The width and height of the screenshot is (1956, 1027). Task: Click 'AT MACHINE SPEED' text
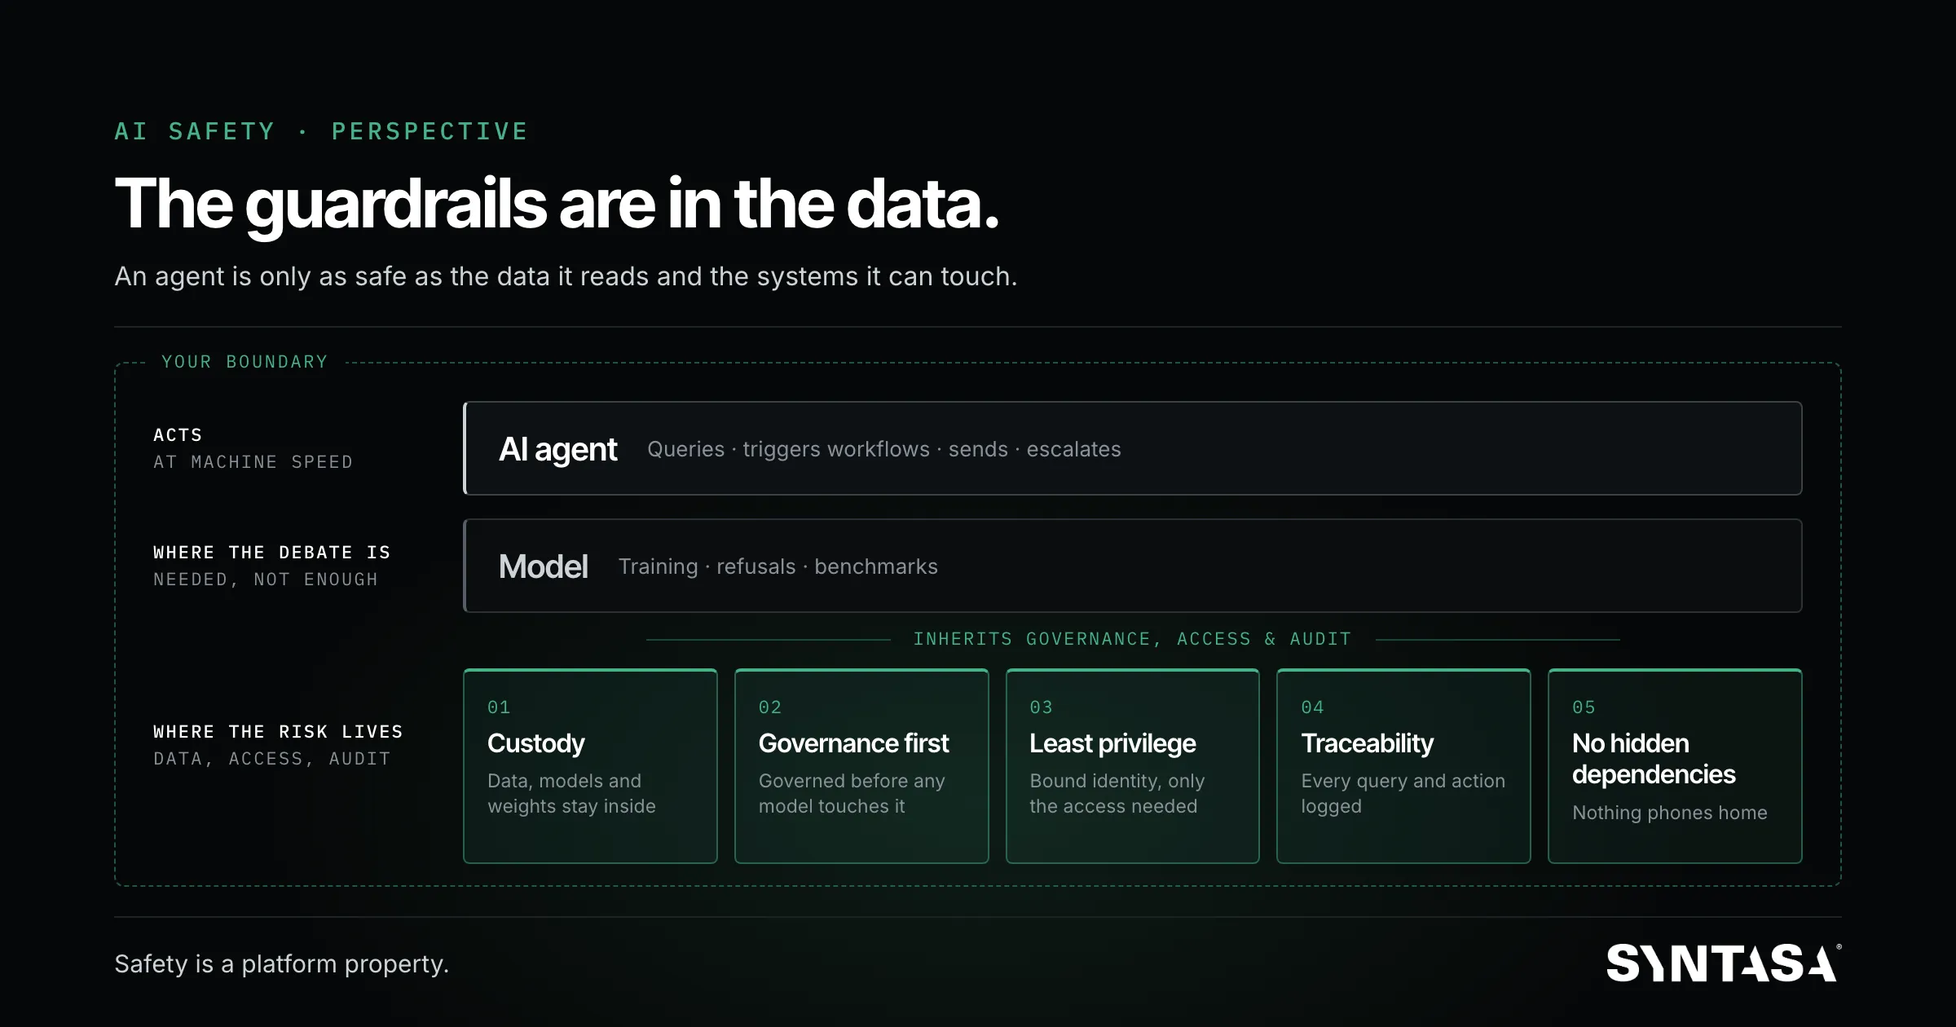point(253,462)
